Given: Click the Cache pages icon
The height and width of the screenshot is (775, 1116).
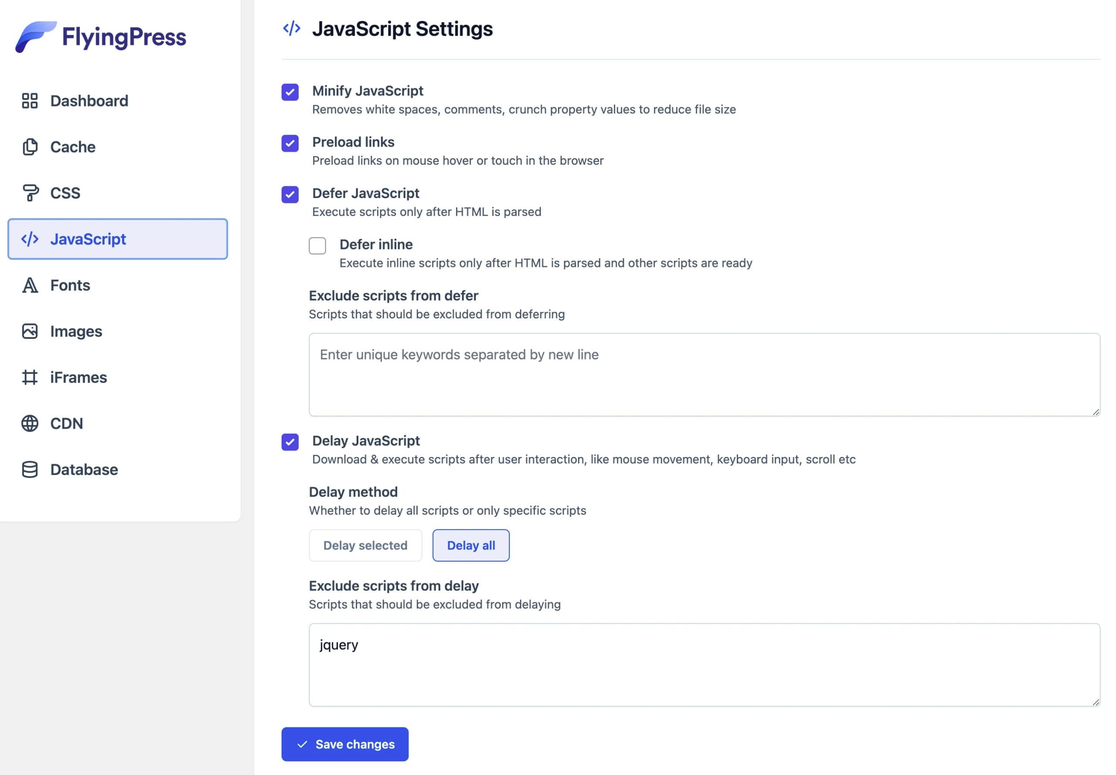Looking at the screenshot, I should (30, 147).
